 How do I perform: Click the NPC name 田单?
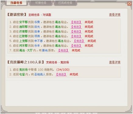pos(37,32)
